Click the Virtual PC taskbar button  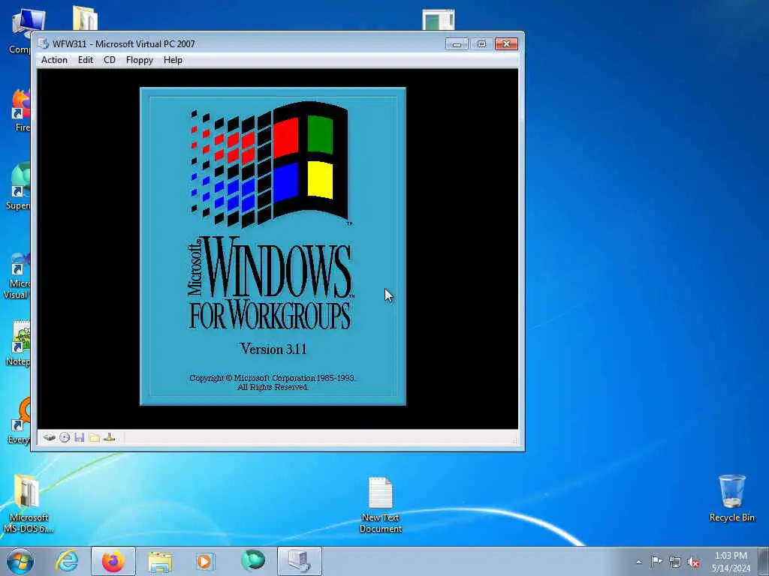pos(300,561)
